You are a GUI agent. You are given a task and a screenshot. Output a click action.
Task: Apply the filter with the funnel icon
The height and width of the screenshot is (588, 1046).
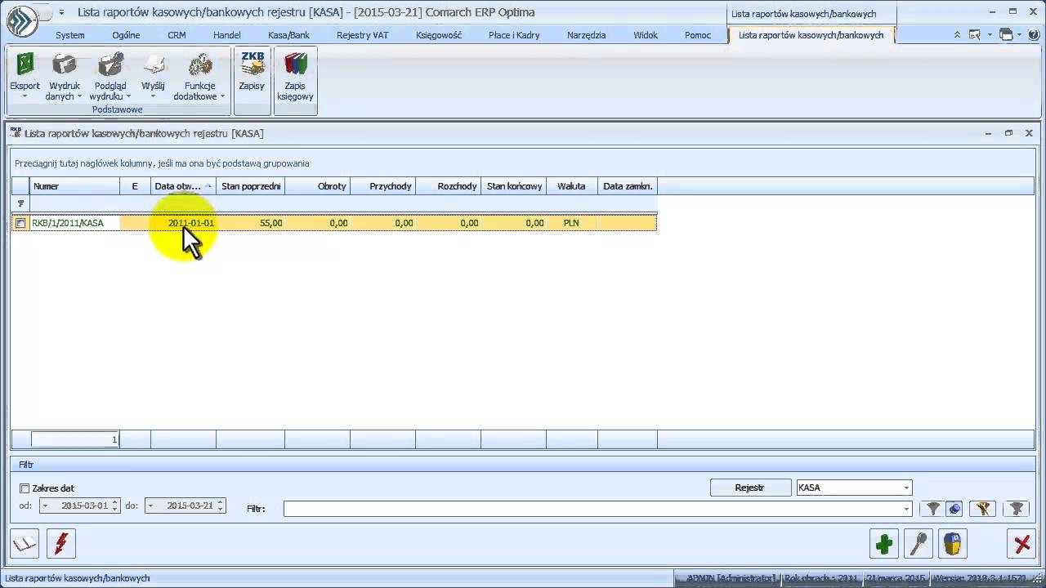click(x=933, y=509)
